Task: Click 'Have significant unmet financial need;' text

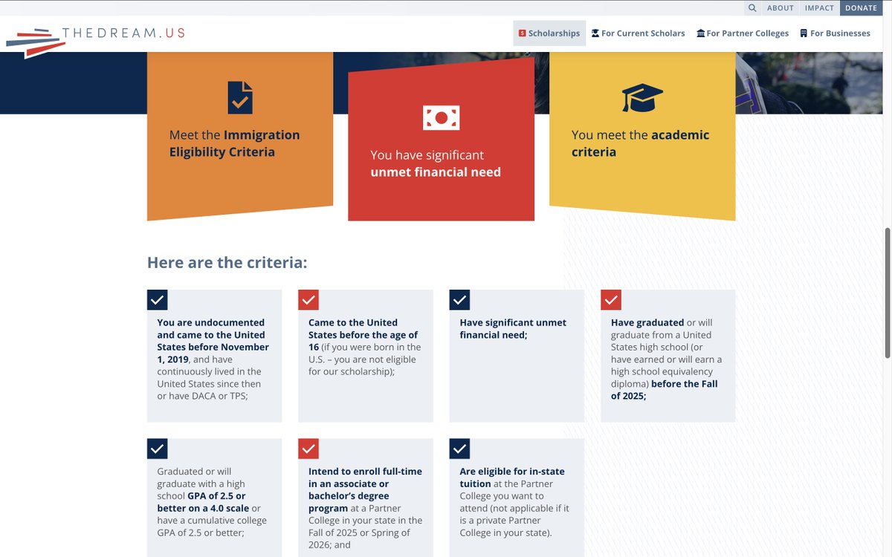Action: pyautogui.click(x=513, y=329)
